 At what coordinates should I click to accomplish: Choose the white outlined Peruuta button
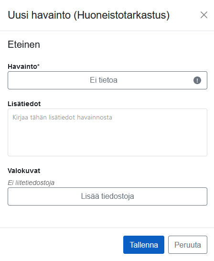[188, 245]
